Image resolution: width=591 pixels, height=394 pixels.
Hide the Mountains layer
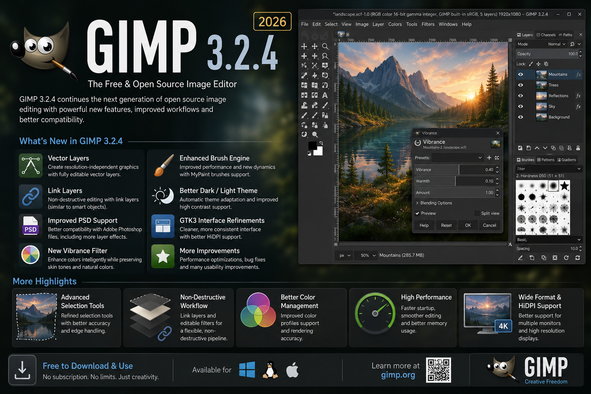[521, 75]
